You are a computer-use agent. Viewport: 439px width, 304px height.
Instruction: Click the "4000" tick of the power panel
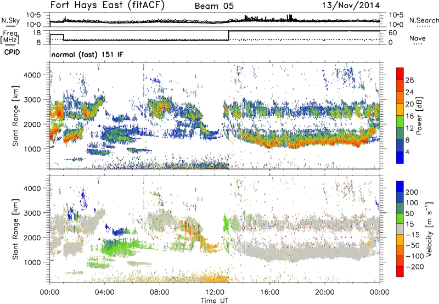[x=32, y=75]
